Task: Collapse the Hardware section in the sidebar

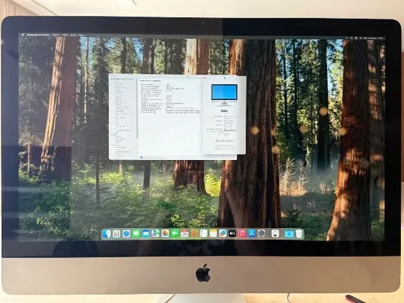Action: click(111, 79)
